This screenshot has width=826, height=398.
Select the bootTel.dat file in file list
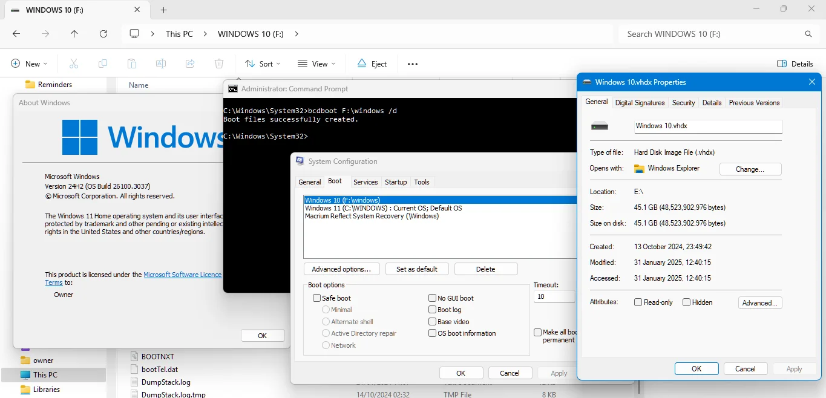(160, 369)
